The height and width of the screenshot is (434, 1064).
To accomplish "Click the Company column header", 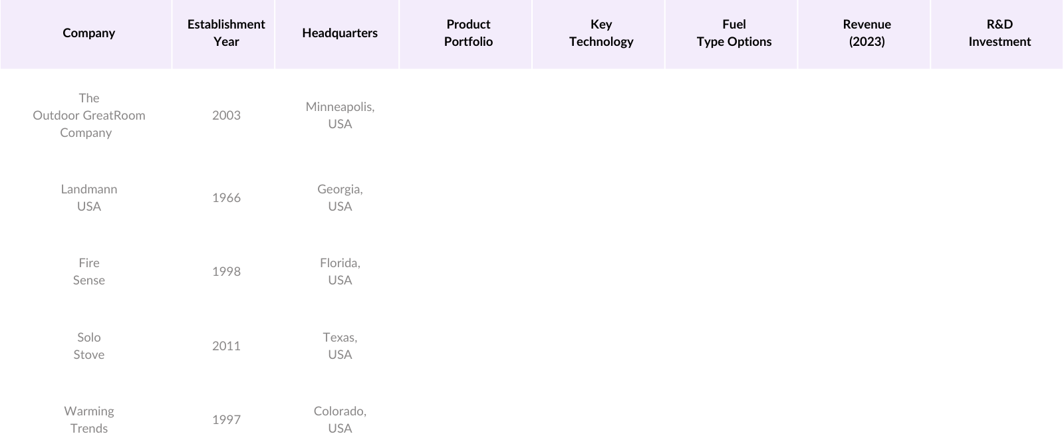I will (88, 33).
